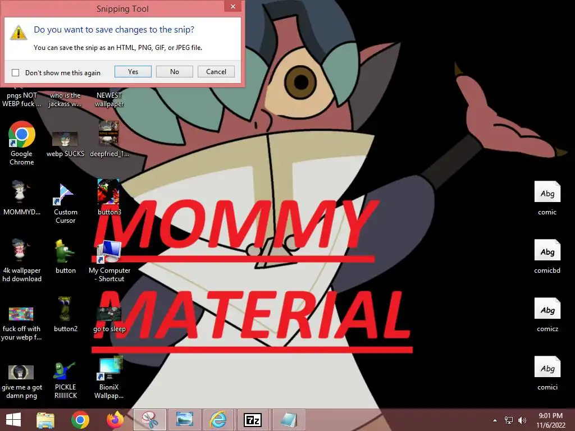575x431 pixels.
Task: Select My Computer - Shortcut icon
Action: (109, 260)
